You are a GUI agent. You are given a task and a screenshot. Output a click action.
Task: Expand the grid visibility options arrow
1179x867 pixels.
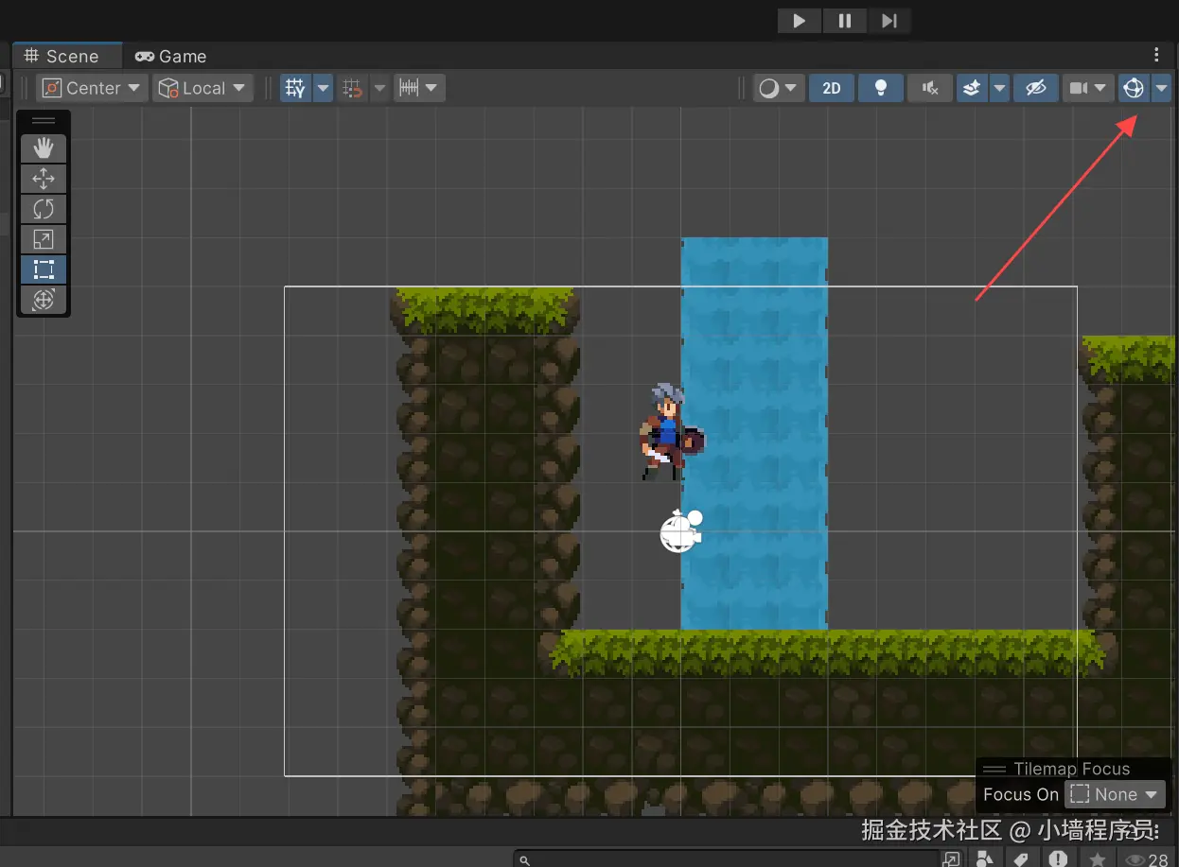pos(323,88)
